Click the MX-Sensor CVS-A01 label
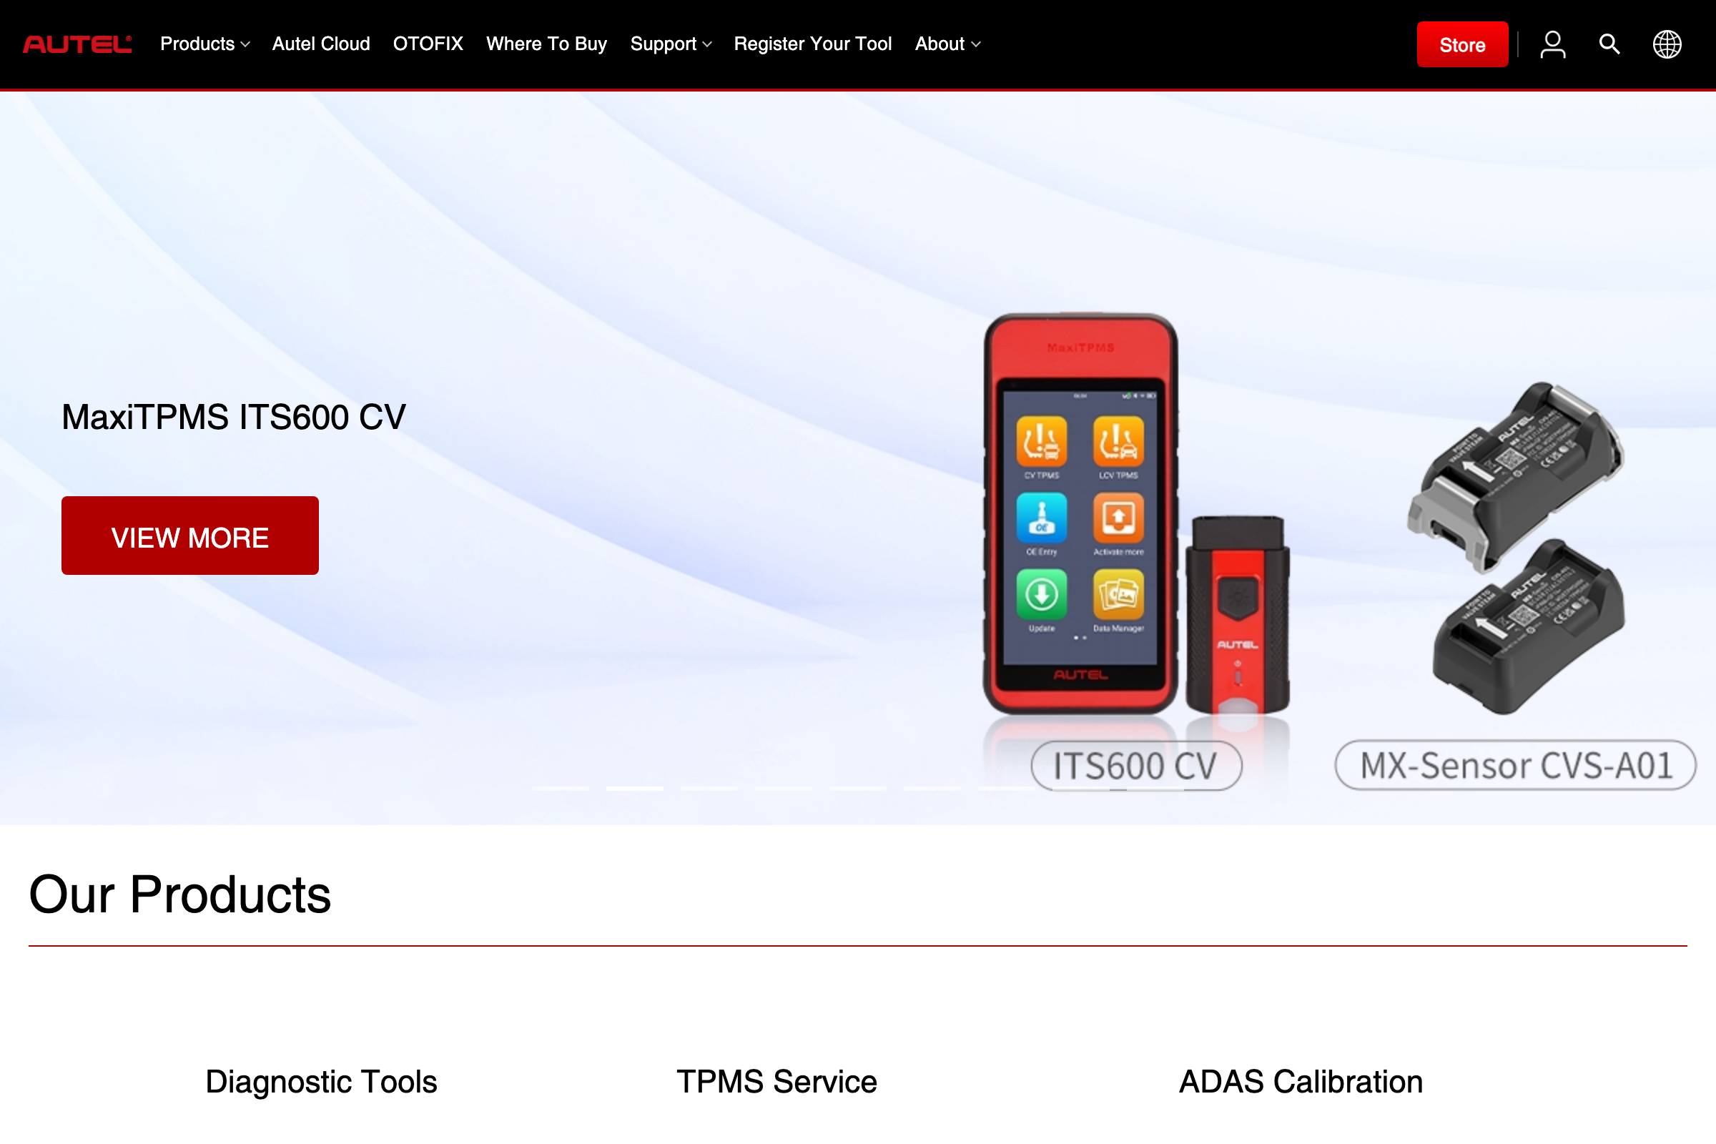This screenshot has height=1144, width=1716. (1515, 765)
